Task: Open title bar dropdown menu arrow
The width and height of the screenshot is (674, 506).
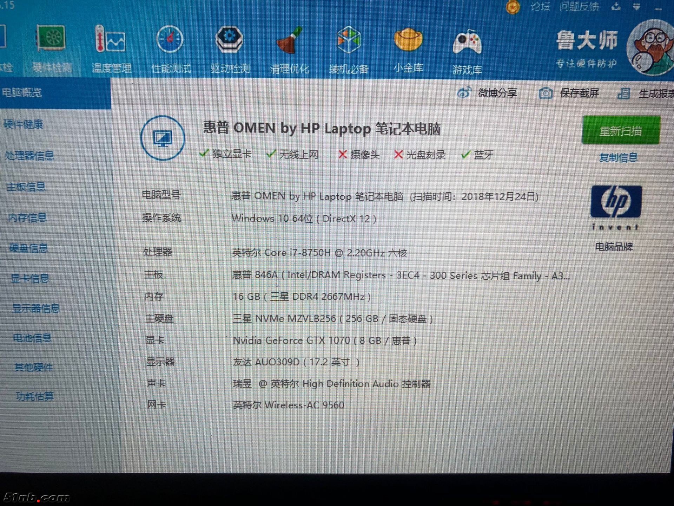Action: tap(636, 7)
